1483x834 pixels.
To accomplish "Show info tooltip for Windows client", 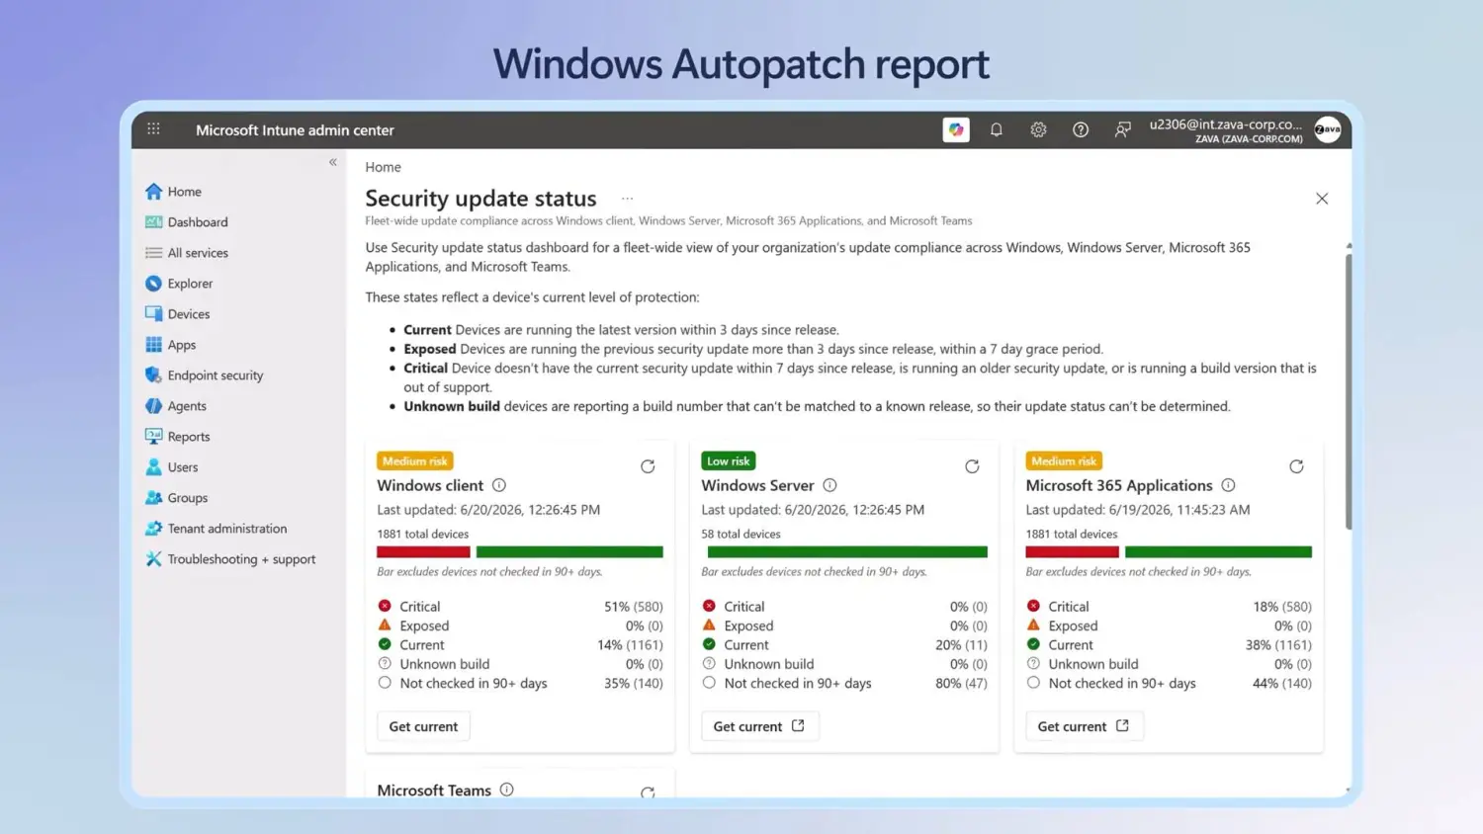I will [499, 485].
